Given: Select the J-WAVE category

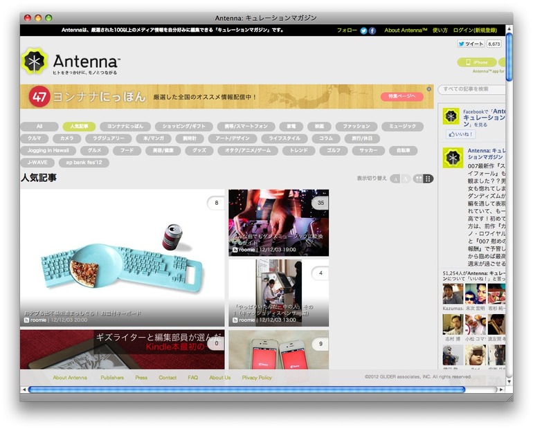Looking at the screenshot, I should point(37,163).
